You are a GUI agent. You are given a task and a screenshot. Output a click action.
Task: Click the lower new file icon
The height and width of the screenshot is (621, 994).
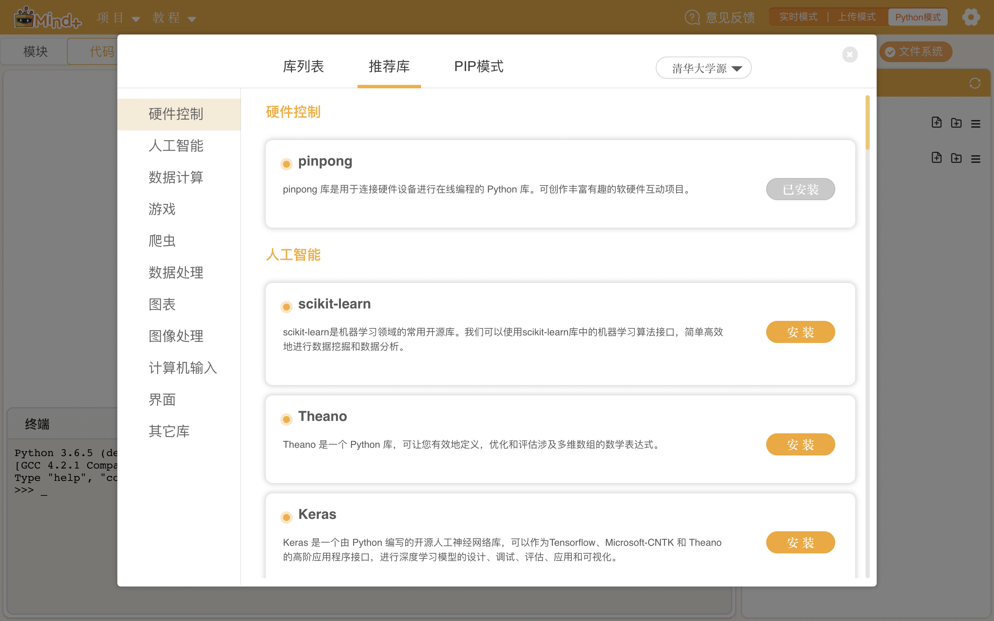[x=936, y=158]
